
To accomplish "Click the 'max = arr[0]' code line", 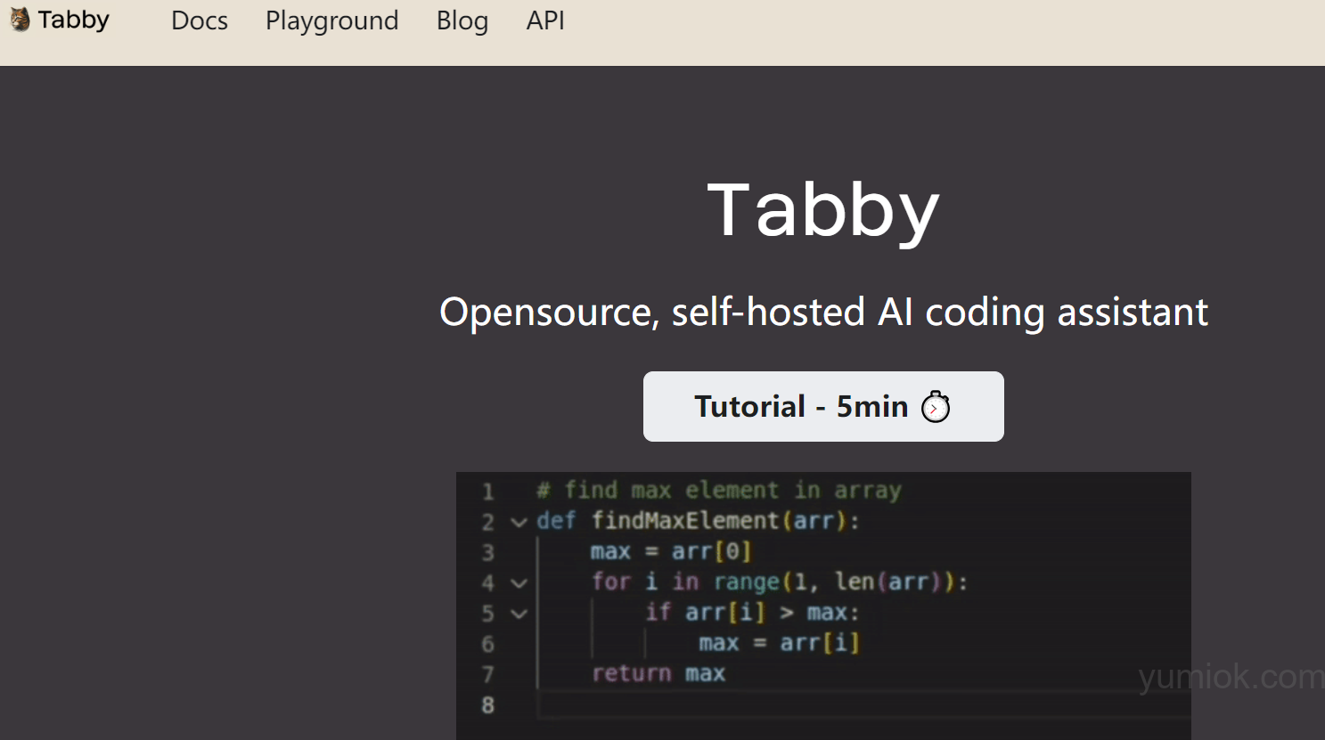I will [x=671, y=552].
